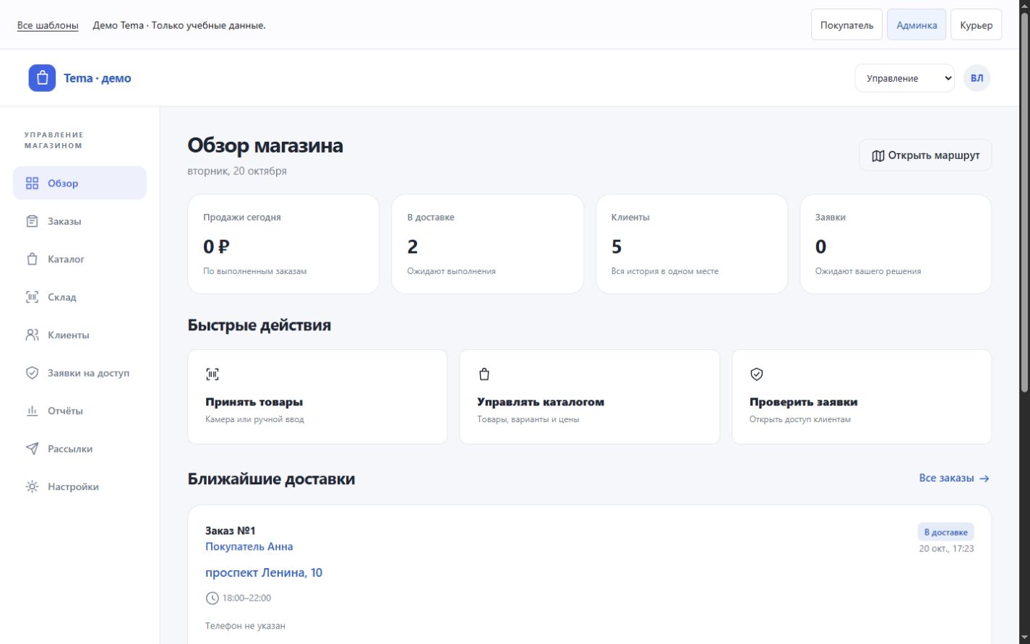This screenshot has height=644, width=1030.
Task: Click the map icon in Открыть маршрут
Action: click(x=878, y=155)
